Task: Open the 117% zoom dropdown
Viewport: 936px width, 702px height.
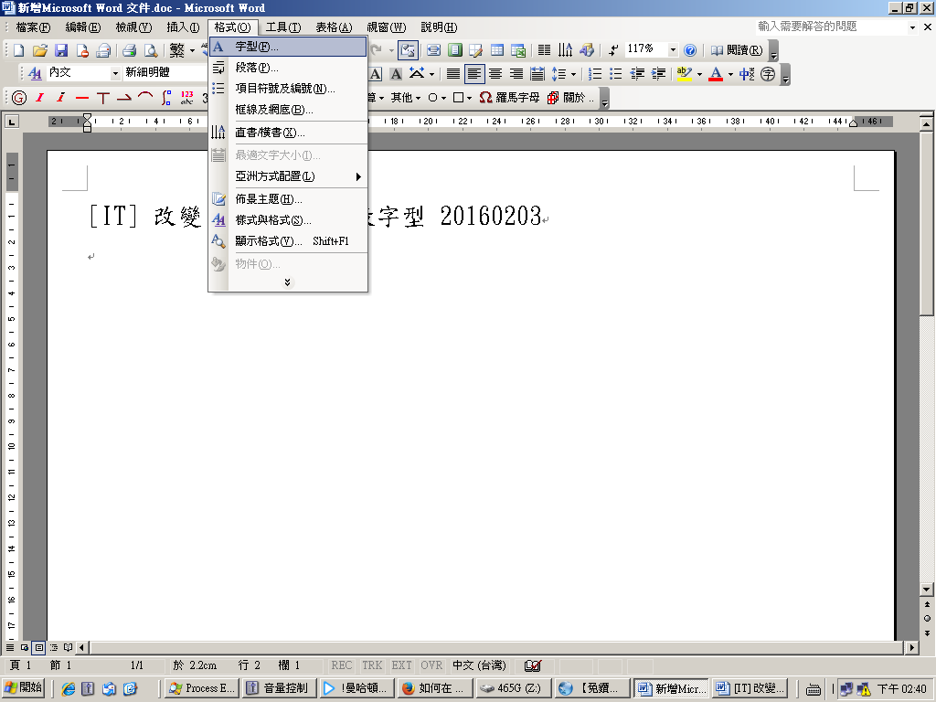Action: tap(673, 50)
